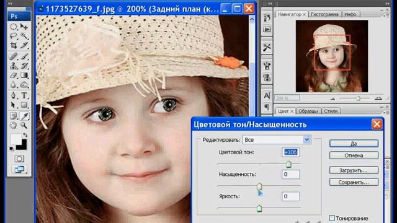Switch to the Гистограмма tab

tap(324, 14)
